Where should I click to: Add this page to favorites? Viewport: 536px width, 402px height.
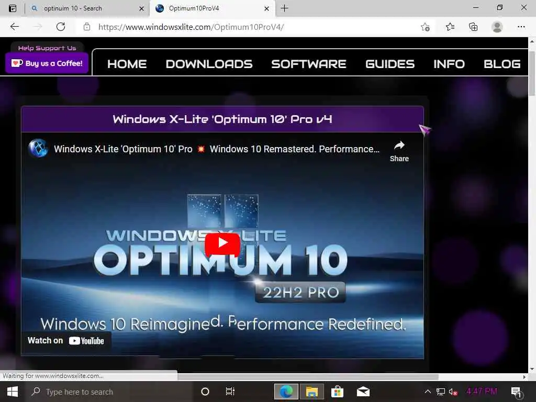tap(425, 27)
